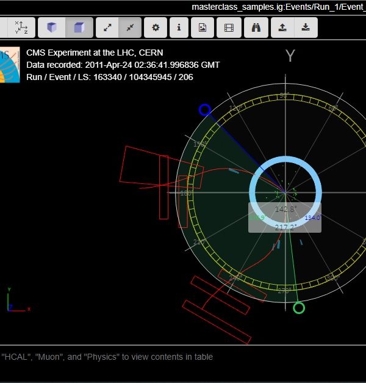
Task: Click the inward arrows zoom-out icon
Action: coord(131,27)
